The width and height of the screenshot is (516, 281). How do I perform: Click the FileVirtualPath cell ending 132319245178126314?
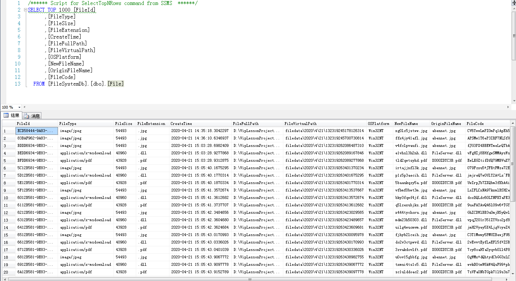325,131
